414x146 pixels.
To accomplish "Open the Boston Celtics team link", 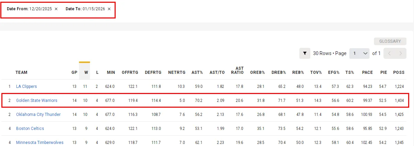I will click(30, 129).
